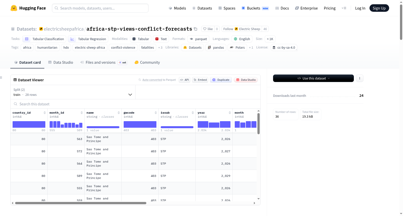Select the parquet format tag
This screenshot has width=403, height=216.
coord(198,39)
